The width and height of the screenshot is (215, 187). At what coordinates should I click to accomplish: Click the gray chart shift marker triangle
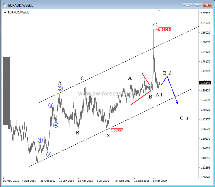click(x=159, y=11)
